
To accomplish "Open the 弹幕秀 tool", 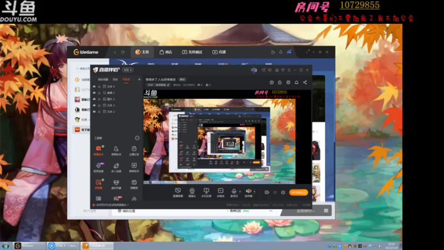I will click(134, 184).
